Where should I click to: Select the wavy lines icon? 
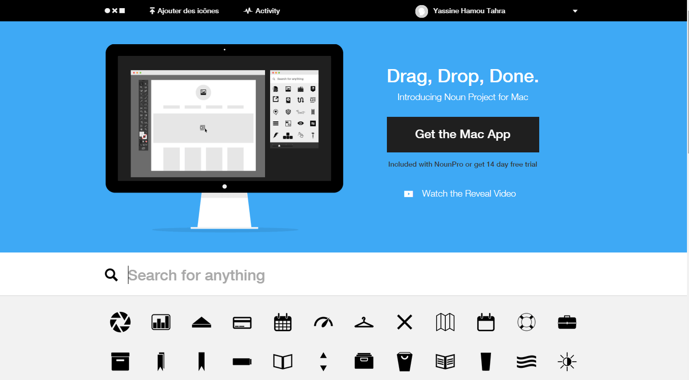[527, 362]
